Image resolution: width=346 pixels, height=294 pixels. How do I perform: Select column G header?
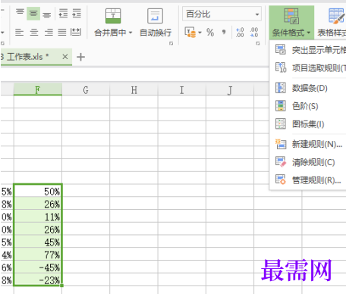(x=86, y=89)
